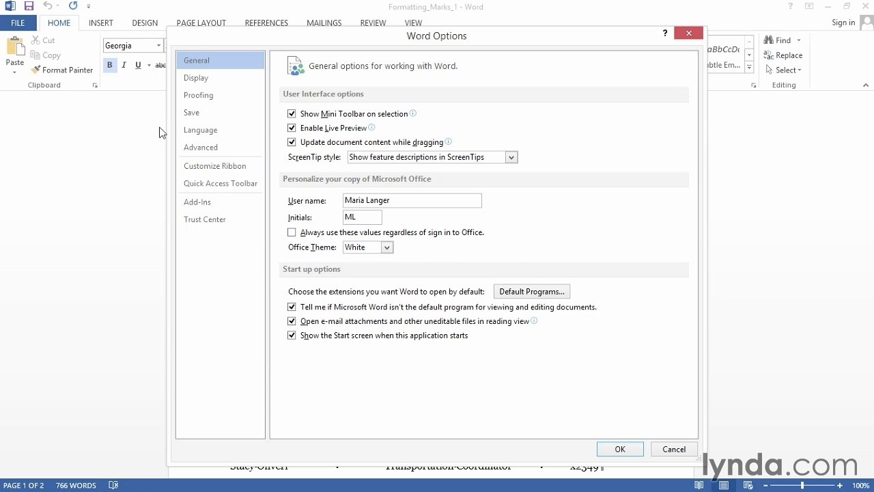Click the Save icon in Quick Access Toolbar
The image size is (874, 492).
point(29,6)
